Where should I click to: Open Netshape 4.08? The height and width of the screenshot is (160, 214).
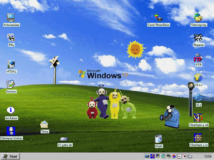click(198, 118)
